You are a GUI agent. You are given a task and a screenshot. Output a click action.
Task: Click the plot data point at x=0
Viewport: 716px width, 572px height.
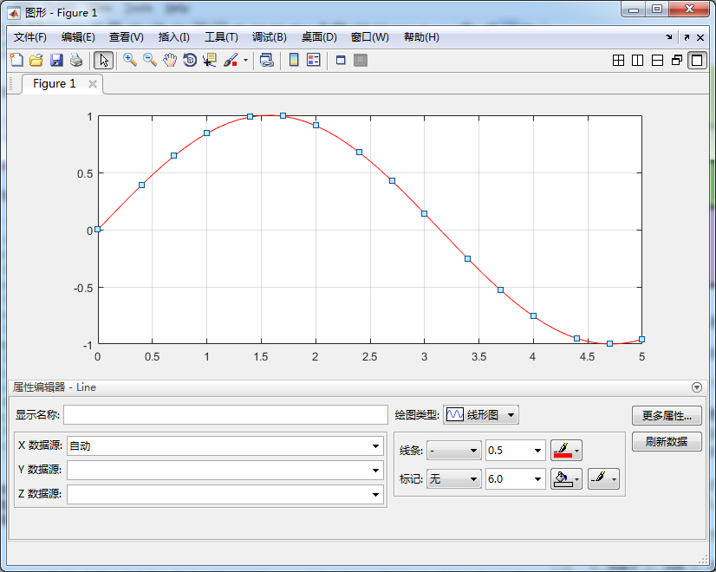pyautogui.click(x=97, y=229)
